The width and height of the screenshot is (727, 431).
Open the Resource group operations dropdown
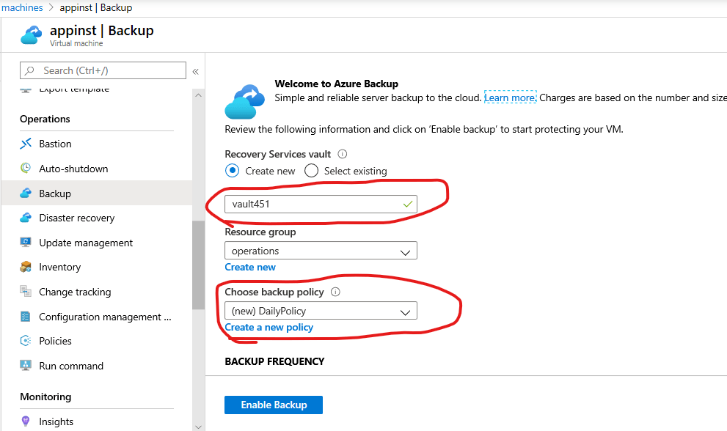click(321, 251)
